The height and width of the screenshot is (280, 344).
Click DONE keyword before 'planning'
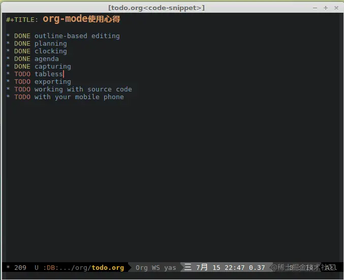click(x=22, y=44)
